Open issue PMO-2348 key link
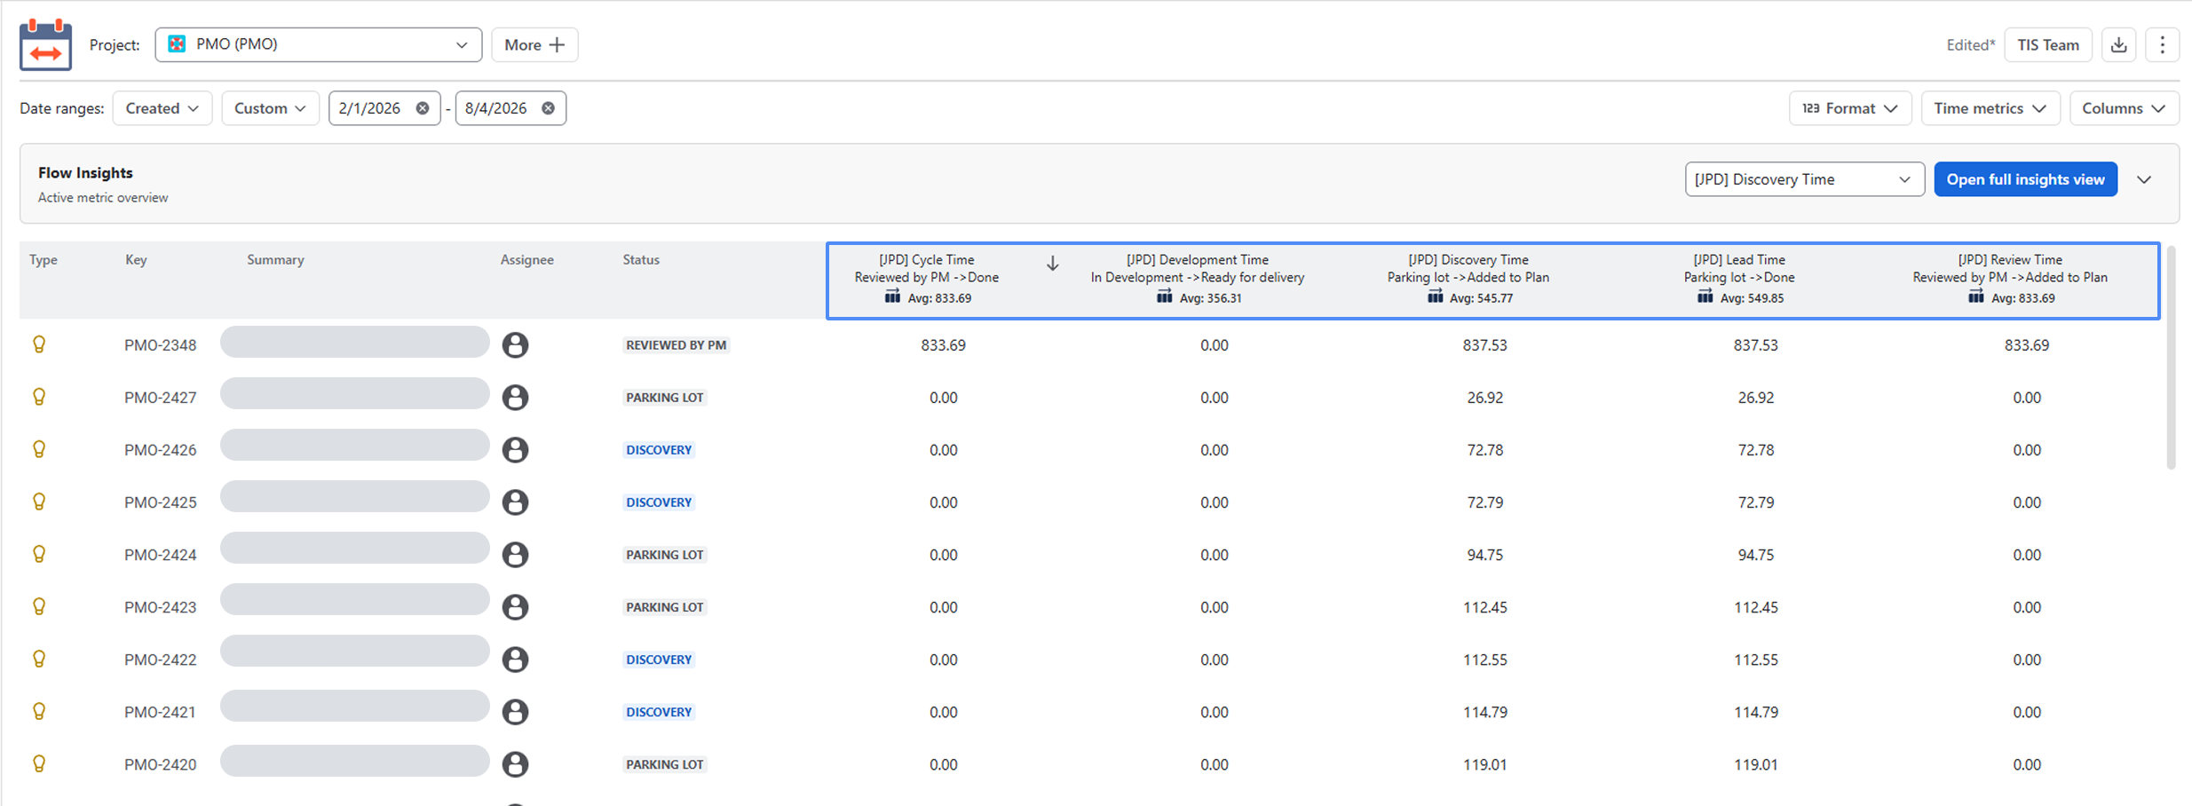The width and height of the screenshot is (2192, 806). point(161,345)
